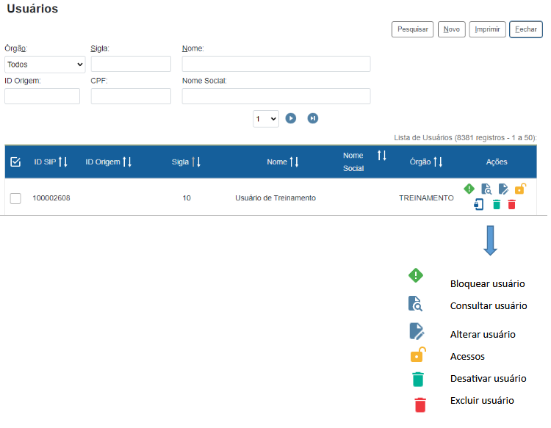Click the blue document-copy icon in Ações
The height and width of the screenshot is (428, 551).
pos(479,205)
